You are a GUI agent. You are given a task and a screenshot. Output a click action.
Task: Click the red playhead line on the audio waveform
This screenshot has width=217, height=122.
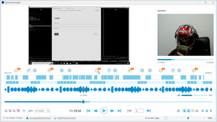click(83, 89)
